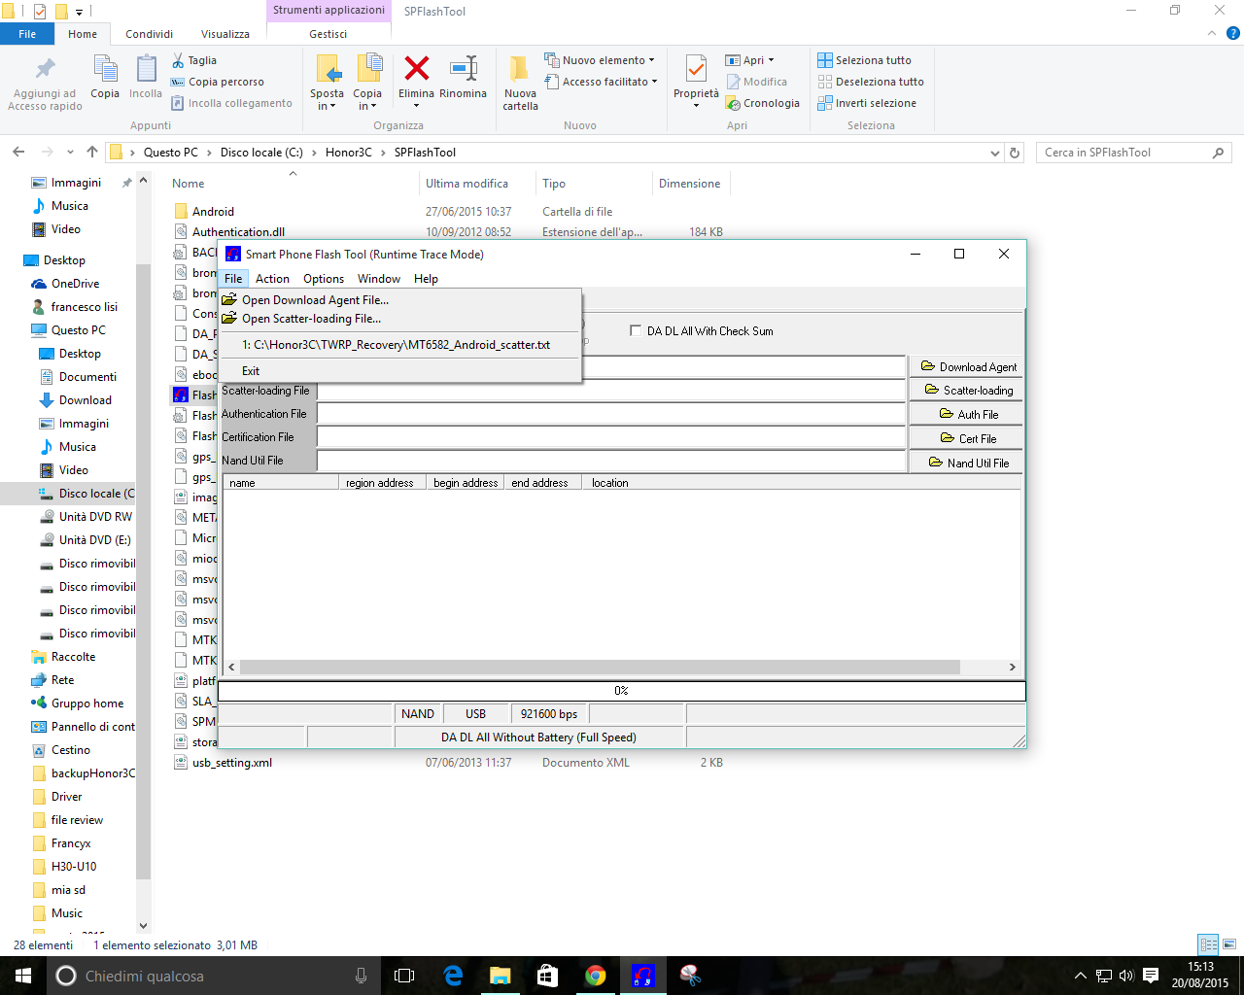Click the Open Download Agent File folder icon
Screen dimensions: 1244x995
(229, 300)
